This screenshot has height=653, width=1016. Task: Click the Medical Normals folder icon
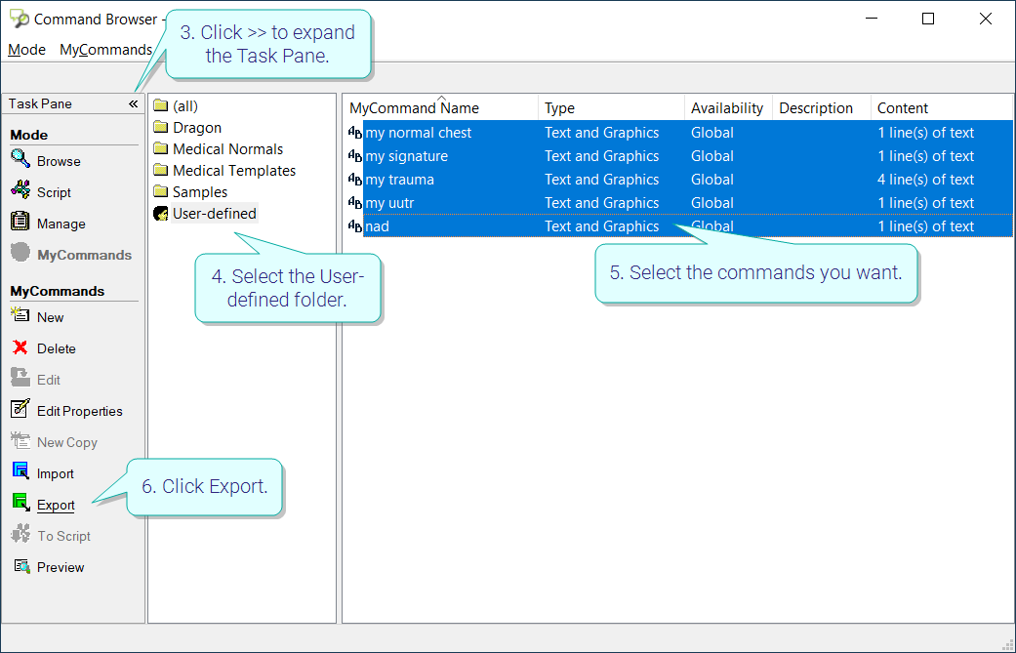tap(161, 149)
